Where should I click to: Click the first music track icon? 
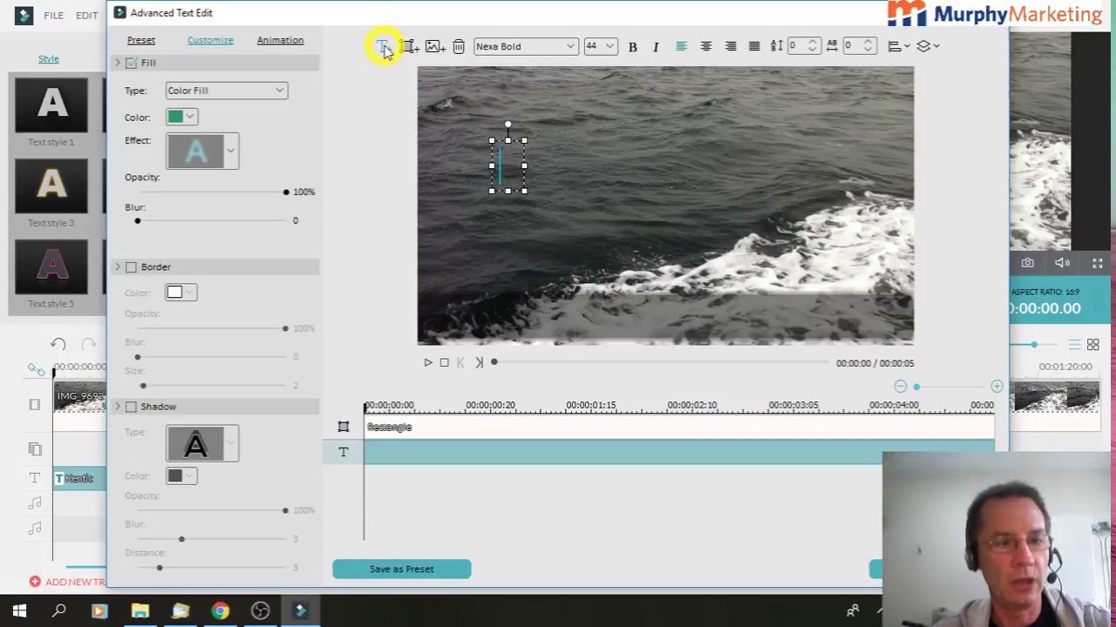coord(35,503)
